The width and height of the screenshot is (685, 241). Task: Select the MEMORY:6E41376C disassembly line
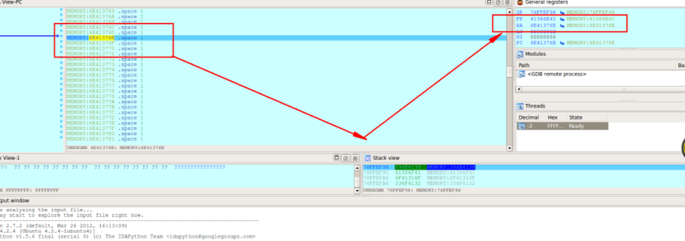(104, 27)
